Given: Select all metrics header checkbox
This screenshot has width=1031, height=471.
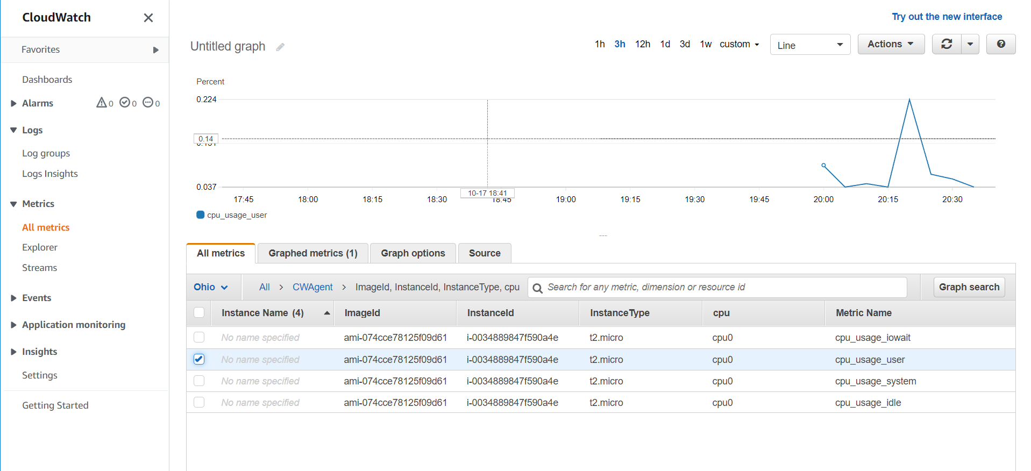Looking at the screenshot, I should coord(199,312).
